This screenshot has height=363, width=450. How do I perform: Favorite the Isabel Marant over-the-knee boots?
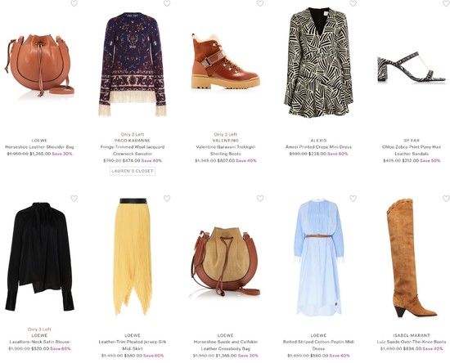[446, 199]
